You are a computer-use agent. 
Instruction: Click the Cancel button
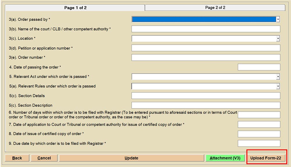pos(44,158)
